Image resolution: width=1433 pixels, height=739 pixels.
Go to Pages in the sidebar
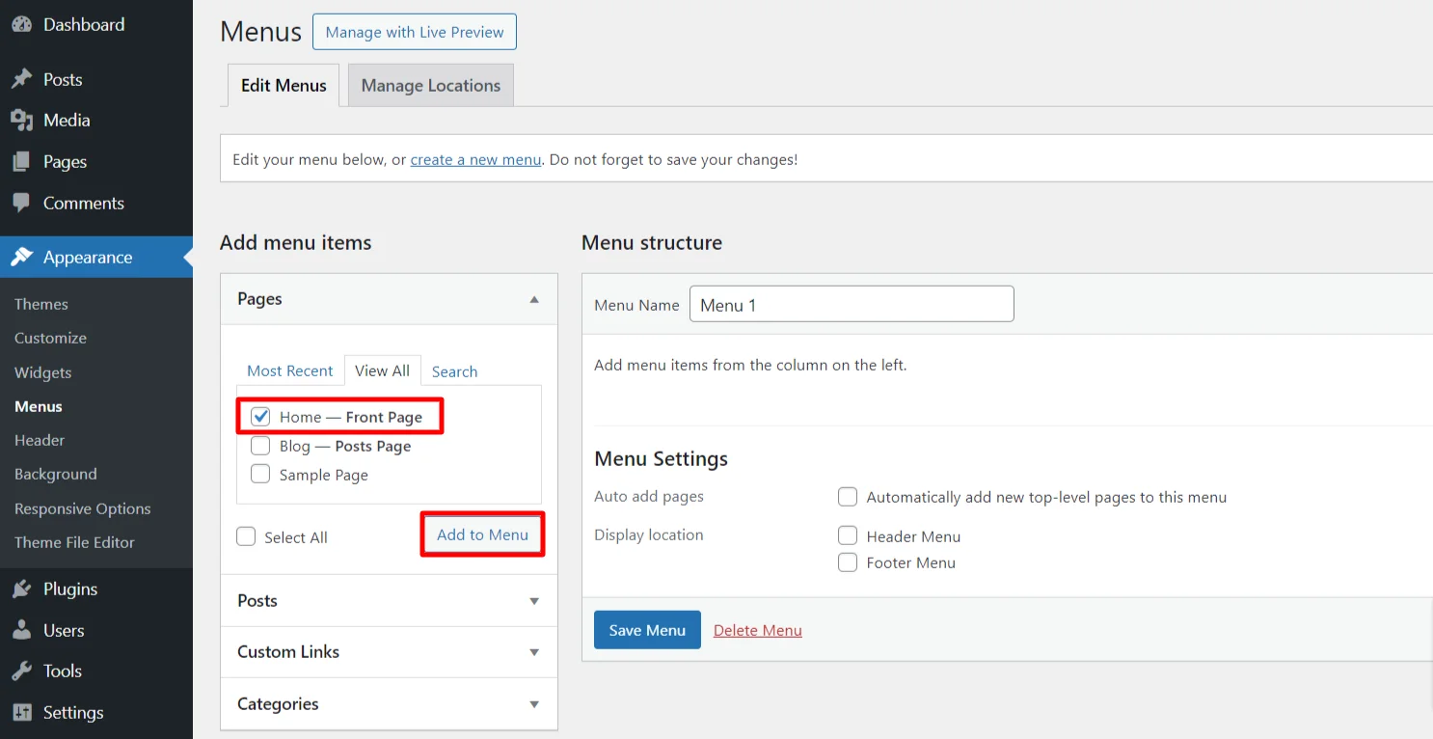pyautogui.click(x=96, y=162)
